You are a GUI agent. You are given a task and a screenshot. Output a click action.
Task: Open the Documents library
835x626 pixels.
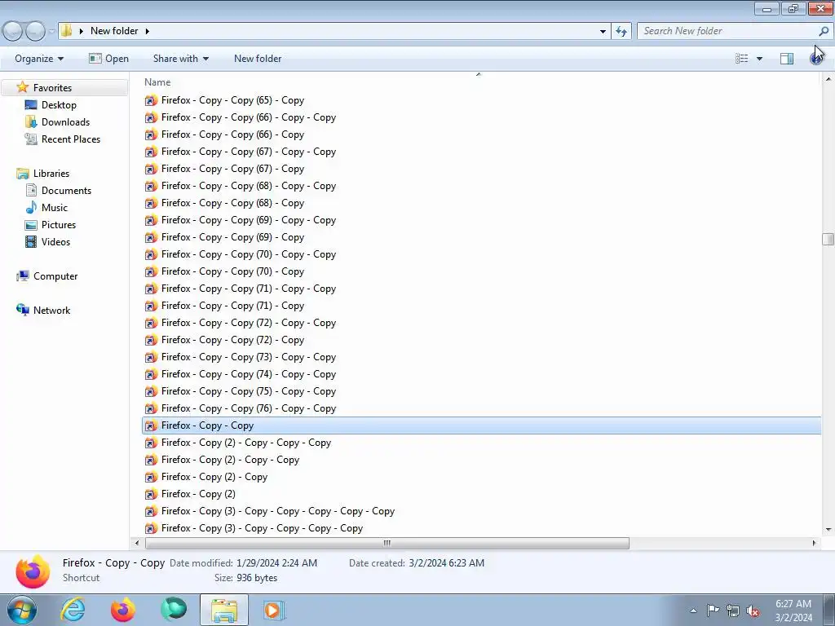point(66,191)
